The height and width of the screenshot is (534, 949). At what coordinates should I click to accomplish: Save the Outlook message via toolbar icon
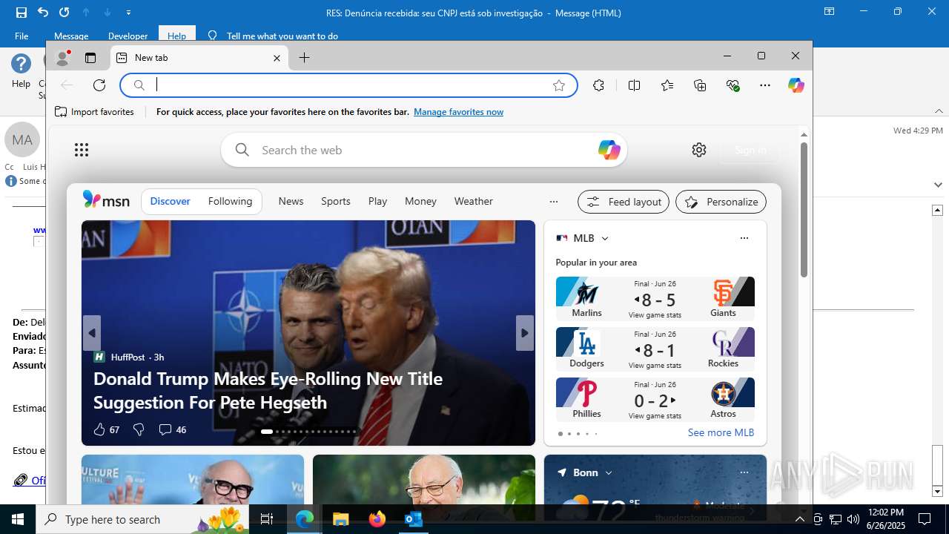coord(22,13)
